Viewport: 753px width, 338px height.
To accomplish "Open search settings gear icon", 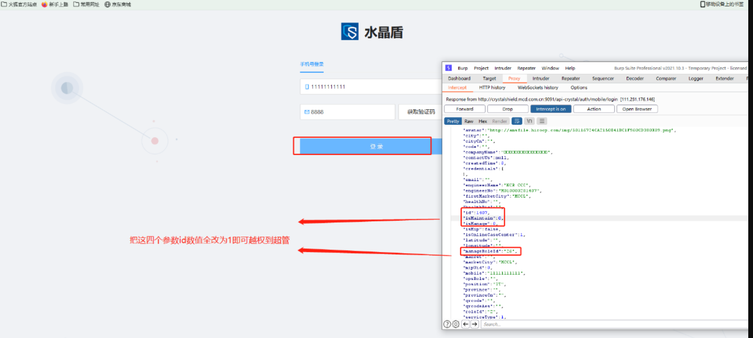I will tap(456, 324).
